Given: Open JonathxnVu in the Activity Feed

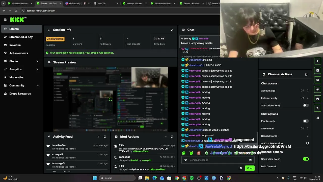Looking at the screenshot, I should pos(59,145).
